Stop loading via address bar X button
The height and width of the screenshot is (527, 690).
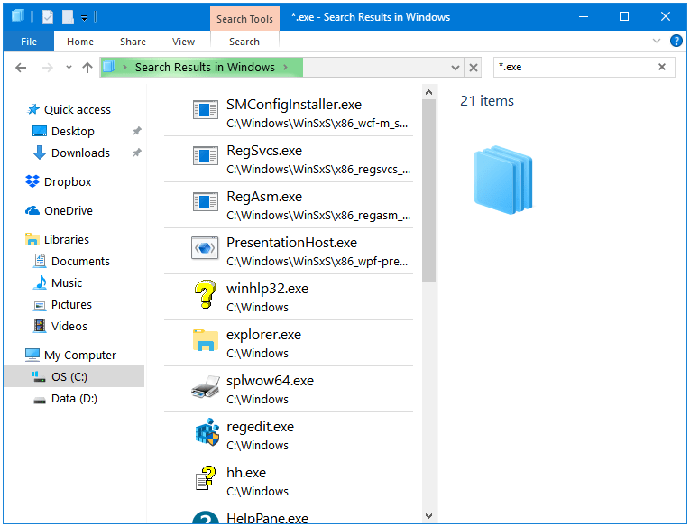coord(474,68)
